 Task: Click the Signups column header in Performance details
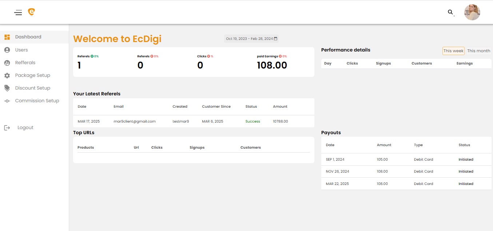(383, 63)
